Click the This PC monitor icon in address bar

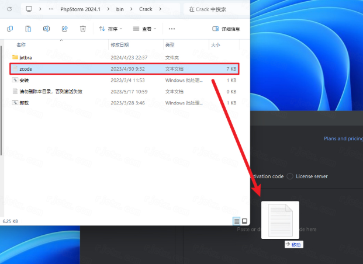tap(29, 9)
